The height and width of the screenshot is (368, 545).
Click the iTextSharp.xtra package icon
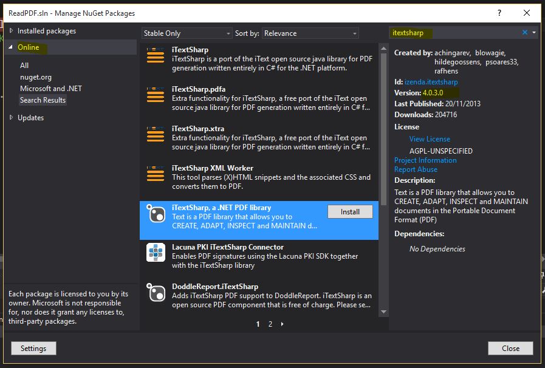point(156,134)
